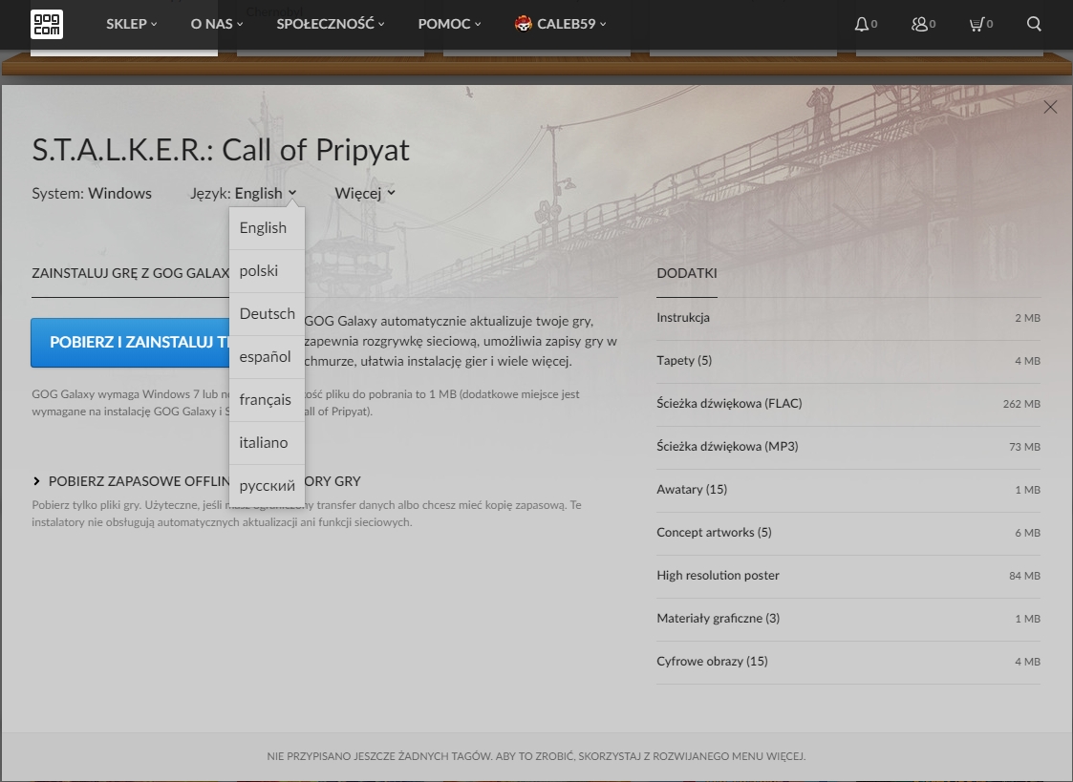Viewport: 1073px width, 782px height.
Task: Open the POMOC menu
Action: (450, 24)
